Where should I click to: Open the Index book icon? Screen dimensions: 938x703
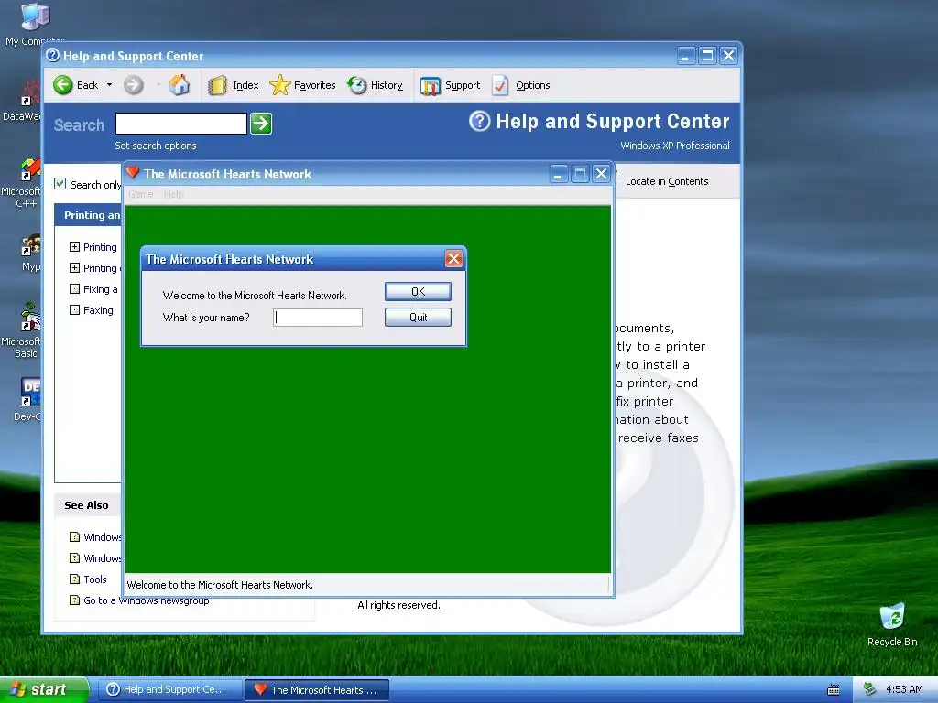(217, 85)
